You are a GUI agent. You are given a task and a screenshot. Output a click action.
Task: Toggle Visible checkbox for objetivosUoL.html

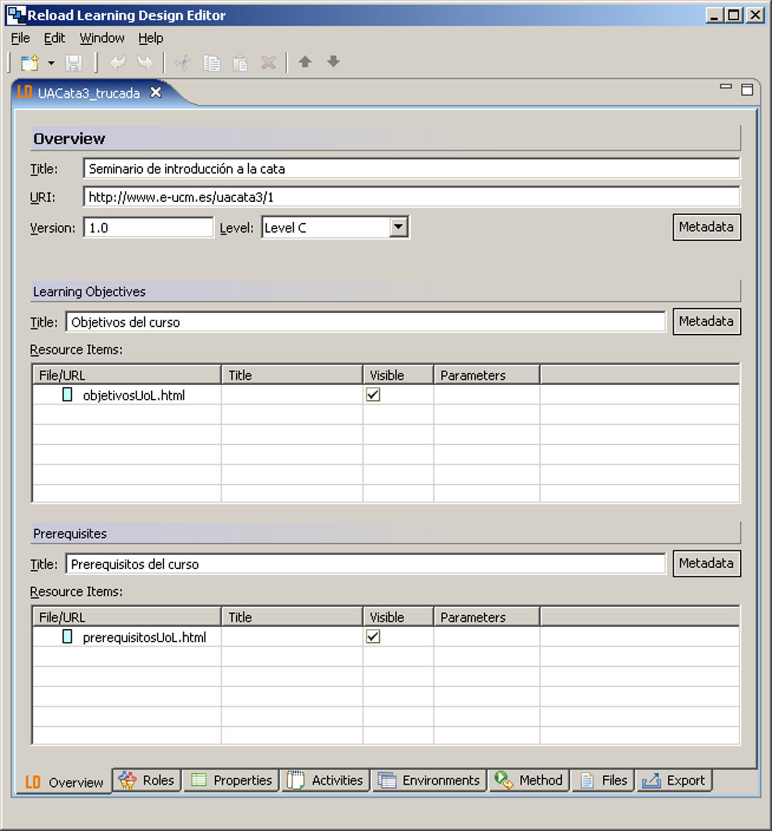click(373, 395)
